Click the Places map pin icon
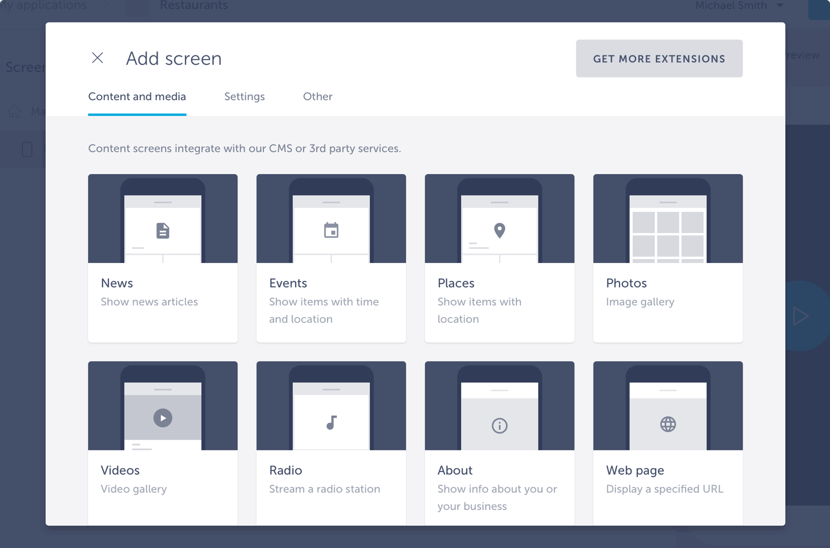Image resolution: width=830 pixels, height=548 pixels. tap(499, 231)
